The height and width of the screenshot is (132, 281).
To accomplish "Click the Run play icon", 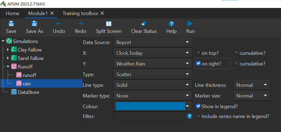I will (x=190, y=24).
